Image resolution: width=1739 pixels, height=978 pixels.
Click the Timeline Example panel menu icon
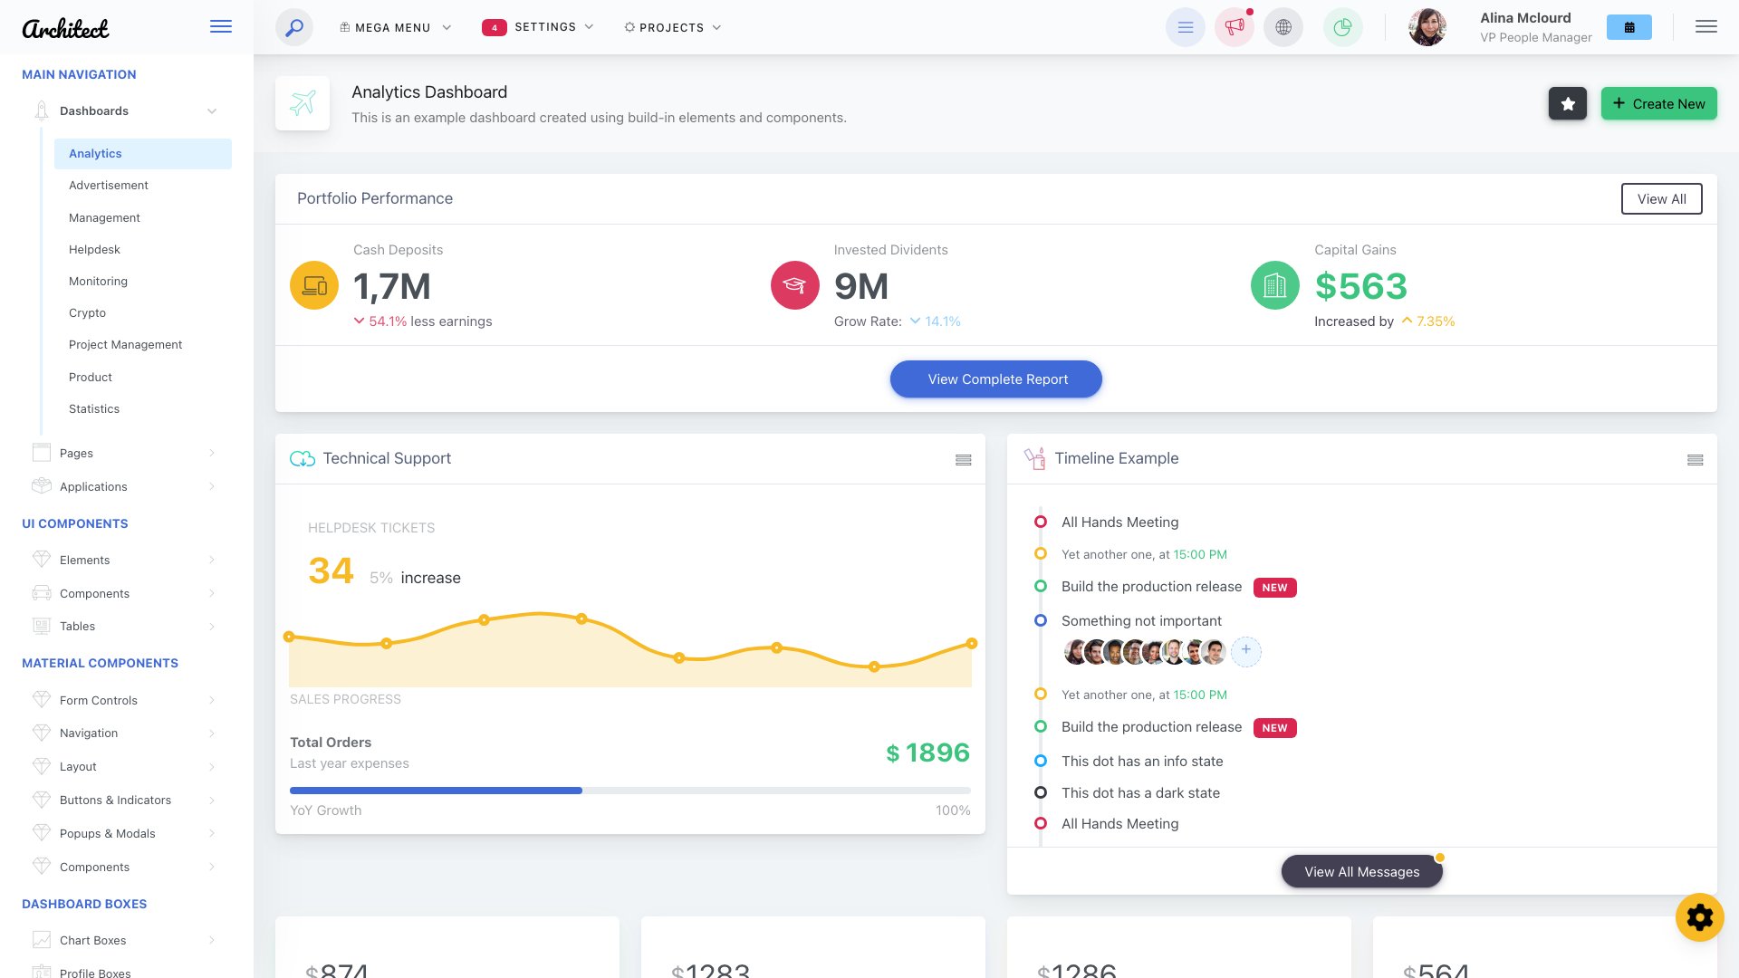[1695, 460]
